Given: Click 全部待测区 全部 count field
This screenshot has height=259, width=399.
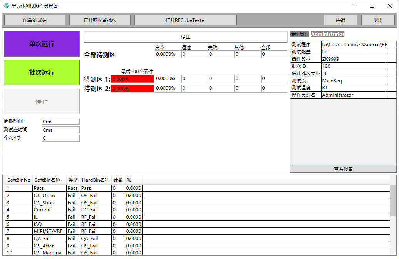Looking at the screenshot, I should [274, 54].
